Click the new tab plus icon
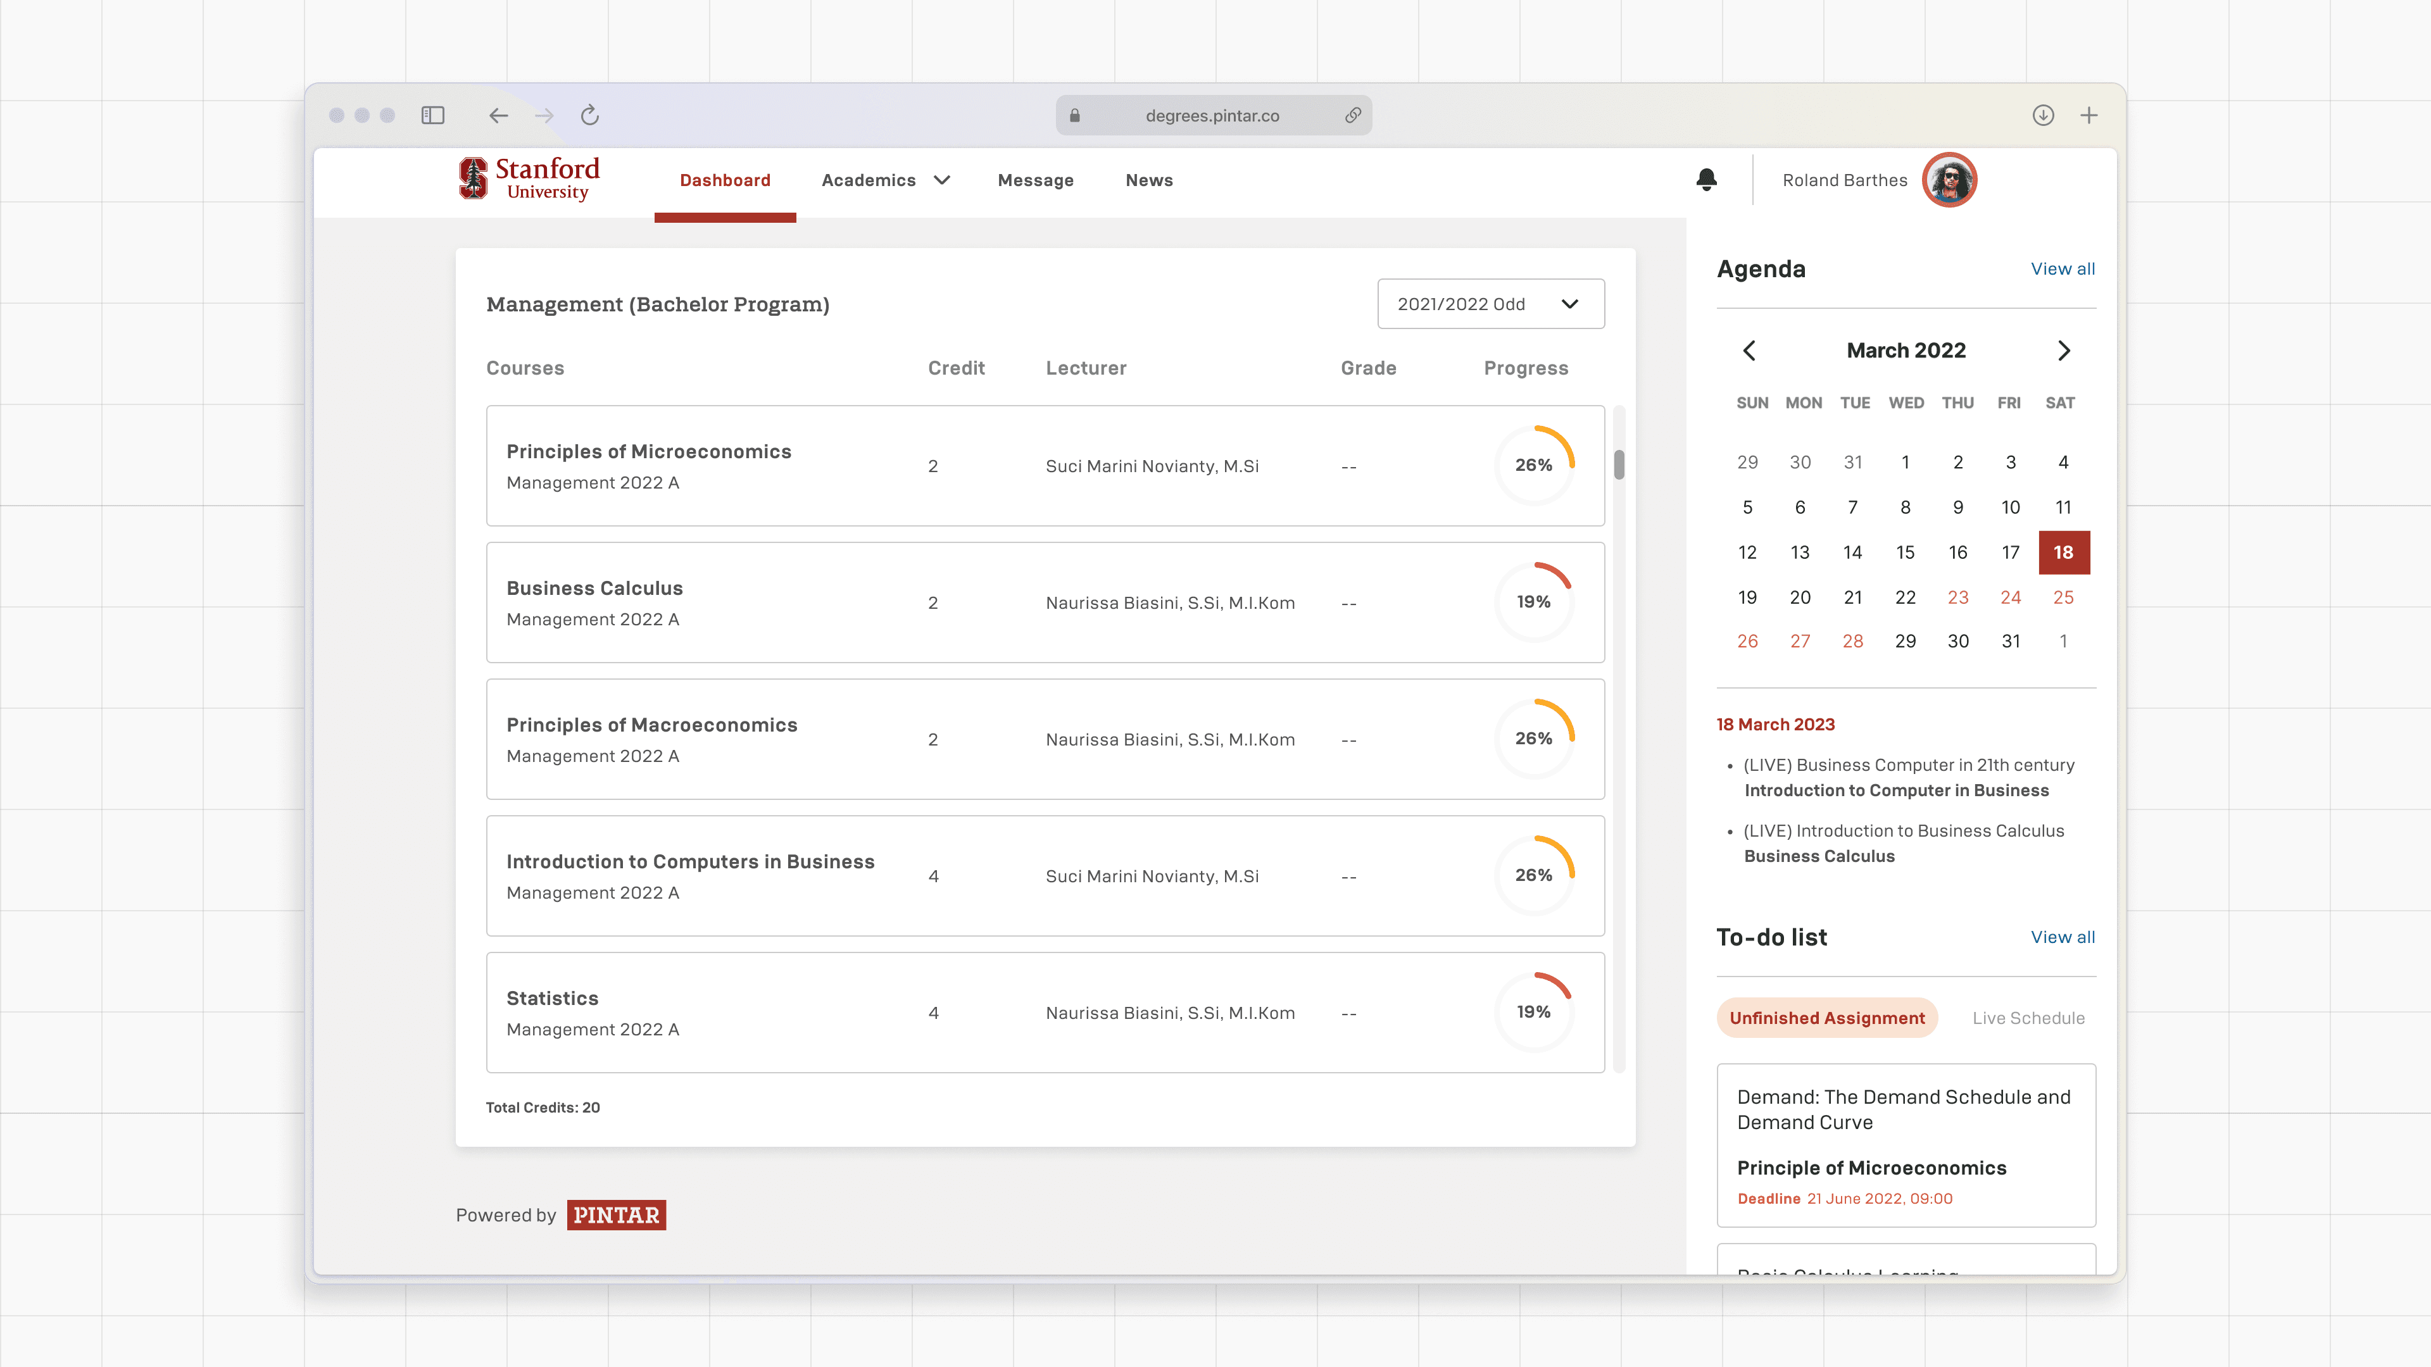Viewport: 2431px width, 1367px height. tap(2089, 115)
